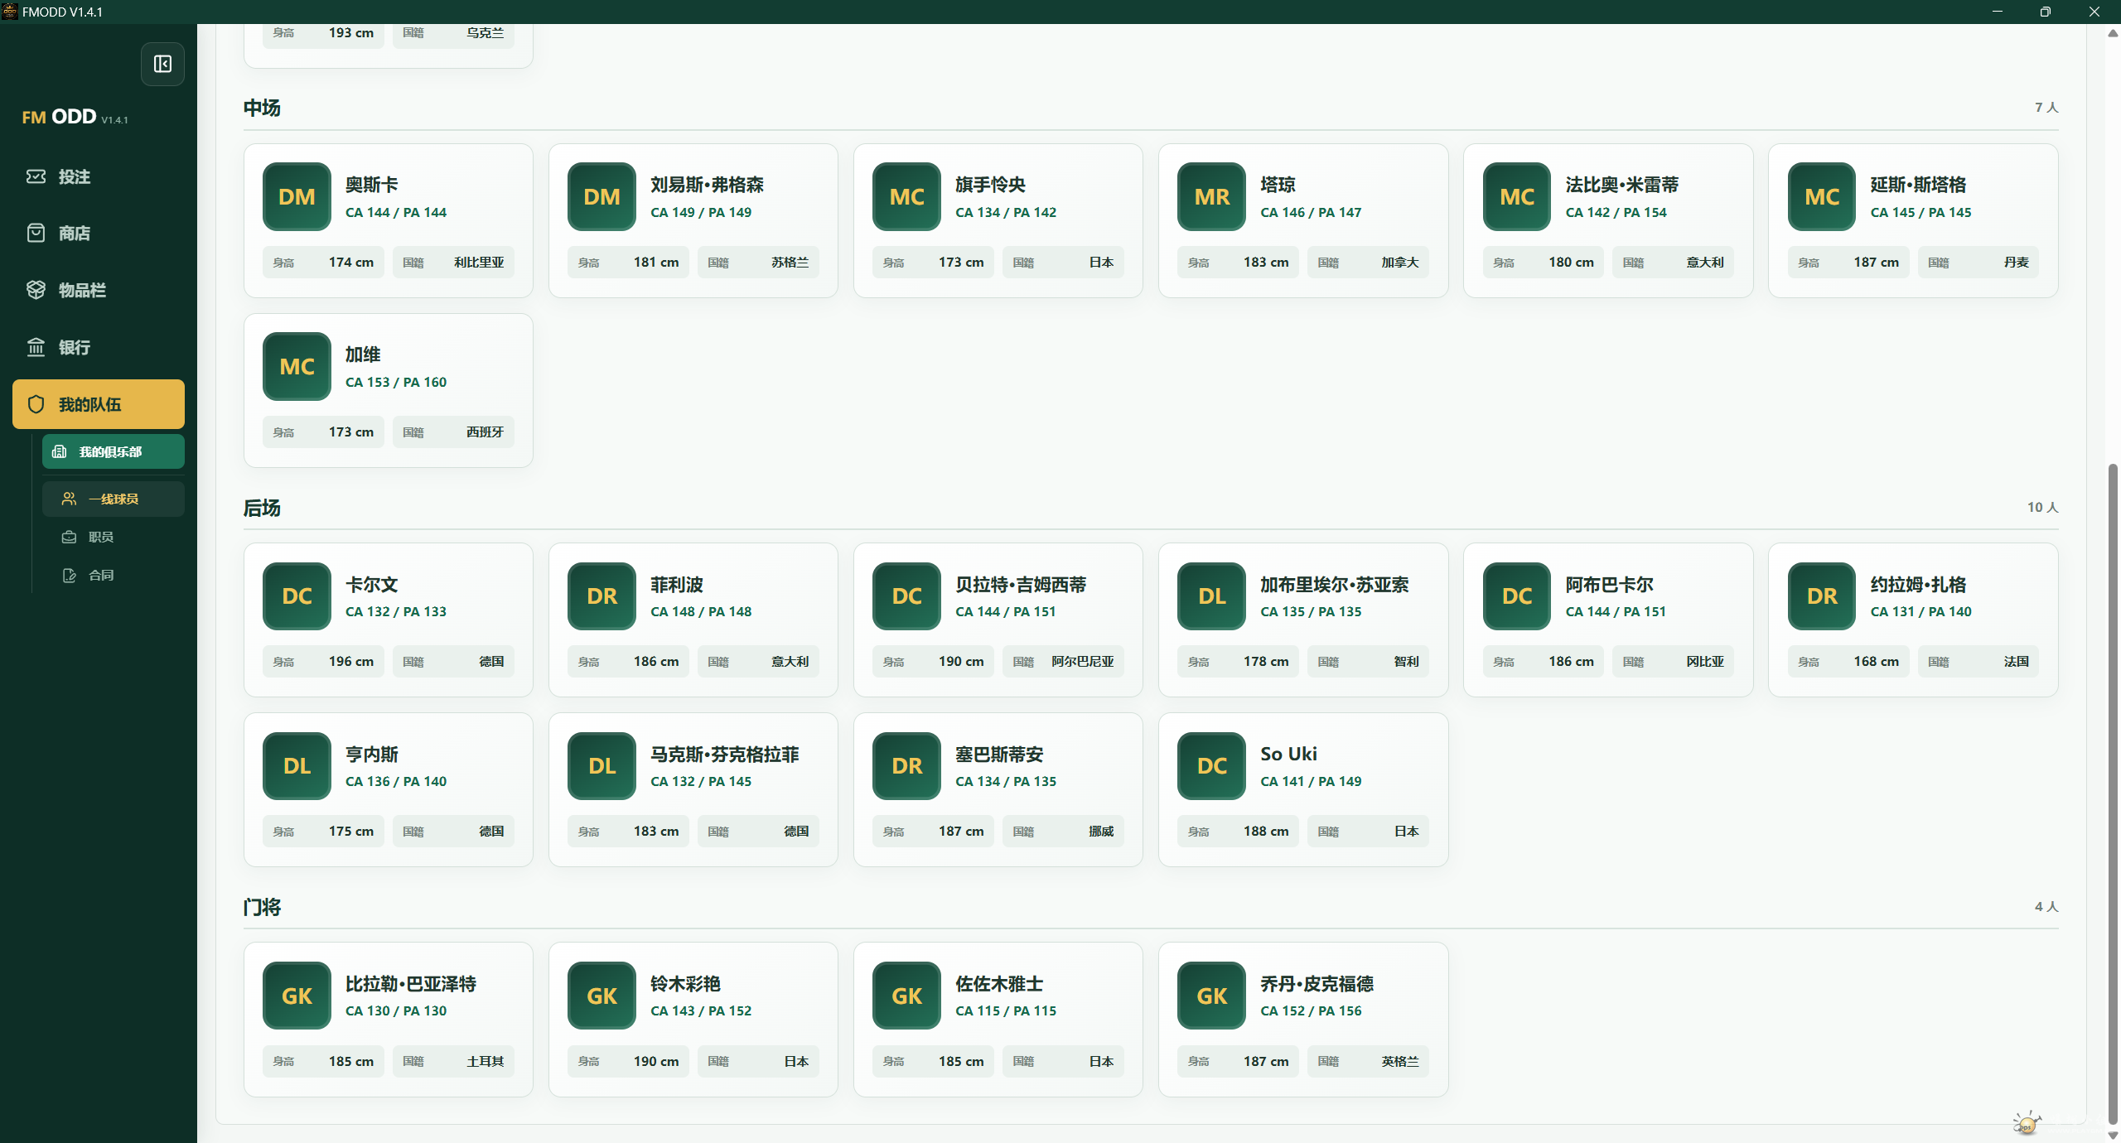Click the DL badge for 加布里埃尔·苏亚索
This screenshot has height=1143, width=2121.
[x=1211, y=596]
